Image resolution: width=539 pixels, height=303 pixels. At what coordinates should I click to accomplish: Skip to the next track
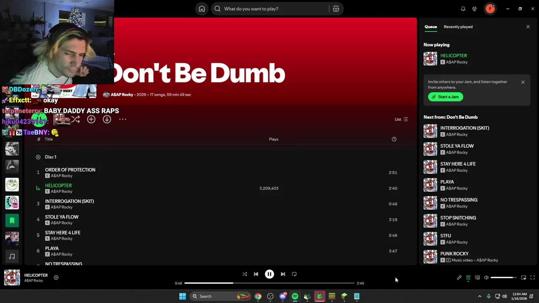tap(283, 274)
